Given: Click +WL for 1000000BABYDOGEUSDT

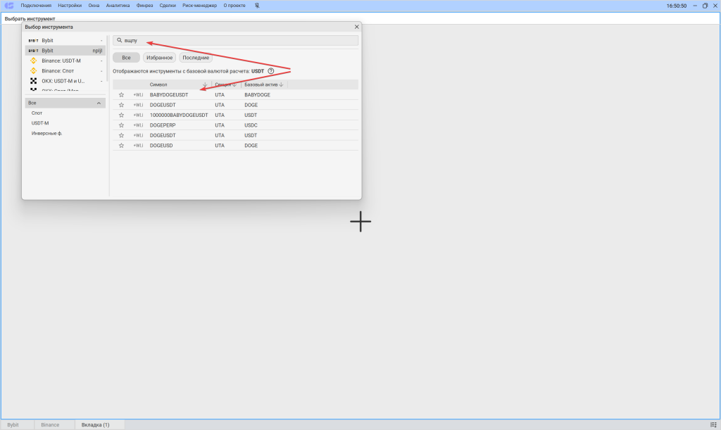Looking at the screenshot, I should [x=138, y=115].
